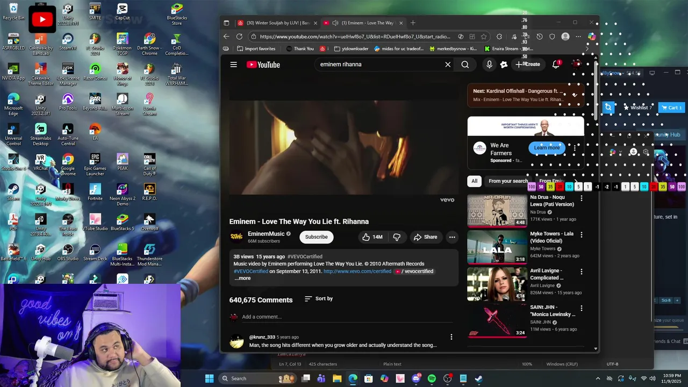
Task: Click the Windows Start button
Action: click(210, 378)
